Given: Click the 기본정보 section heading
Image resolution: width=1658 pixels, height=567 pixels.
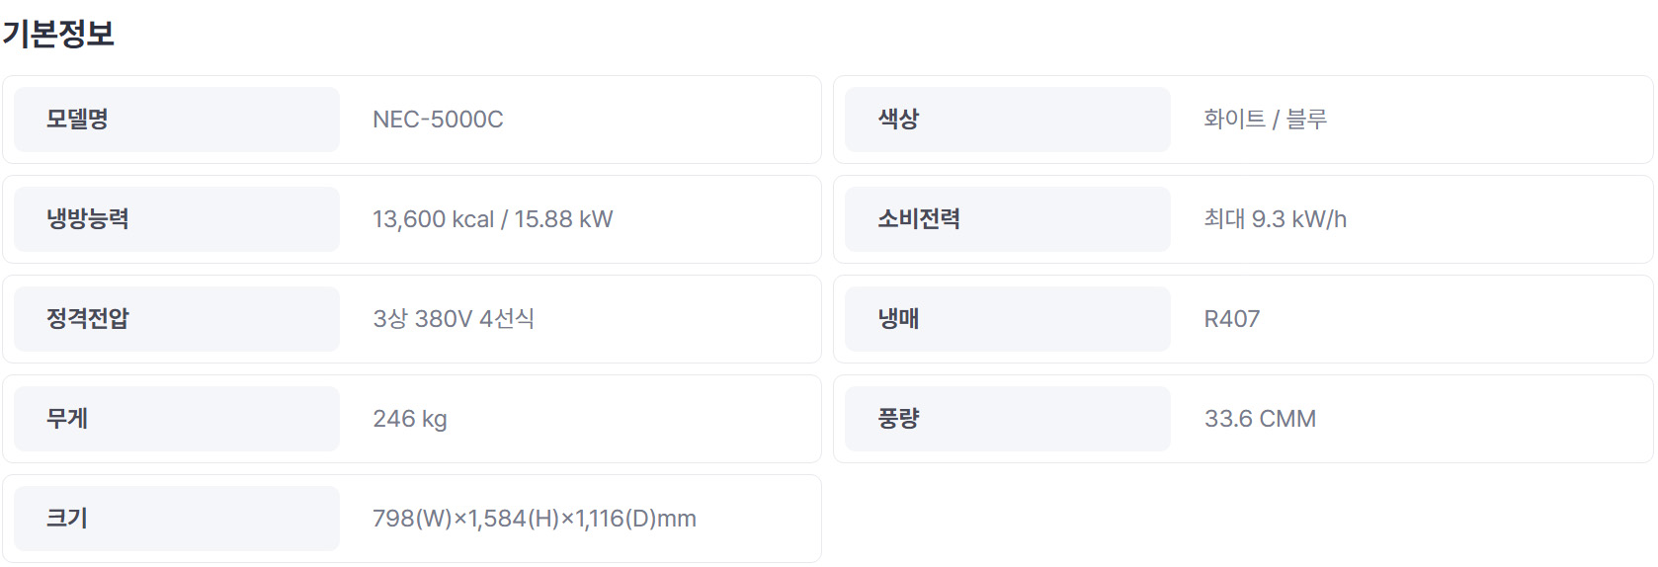Looking at the screenshot, I should tap(58, 34).
